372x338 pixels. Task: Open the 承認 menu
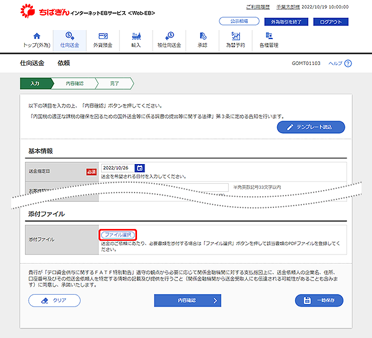pyautogui.click(x=202, y=40)
